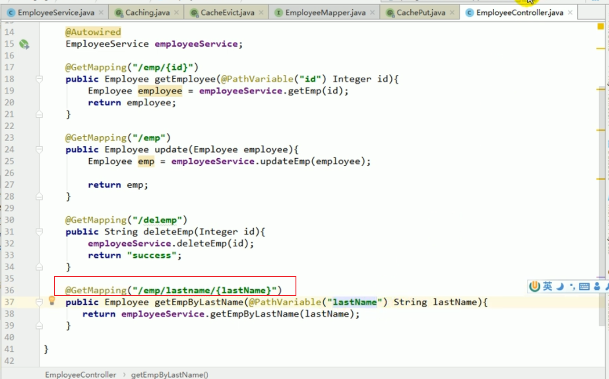Close the CacheEvict.java tab
This screenshot has width=609, height=379.
click(x=261, y=13)
